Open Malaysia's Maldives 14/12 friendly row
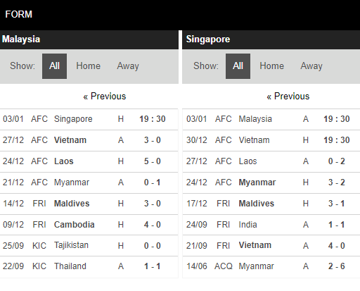Screen dimensions: 360x291 point(89,204)
